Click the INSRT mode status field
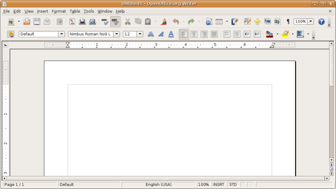 (x=218, y=184)
